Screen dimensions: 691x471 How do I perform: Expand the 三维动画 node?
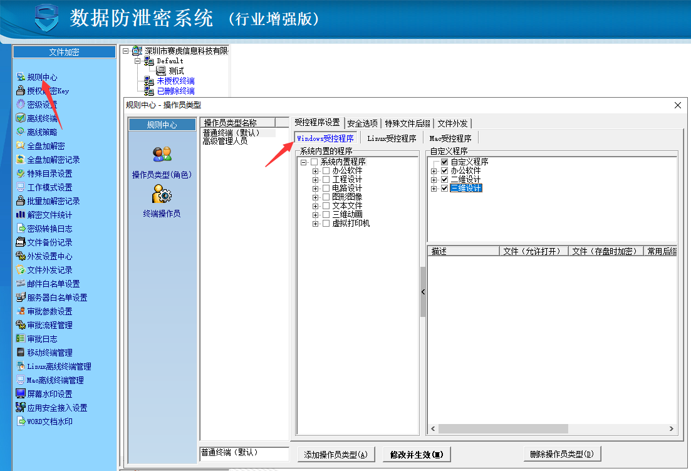point(315,215)
